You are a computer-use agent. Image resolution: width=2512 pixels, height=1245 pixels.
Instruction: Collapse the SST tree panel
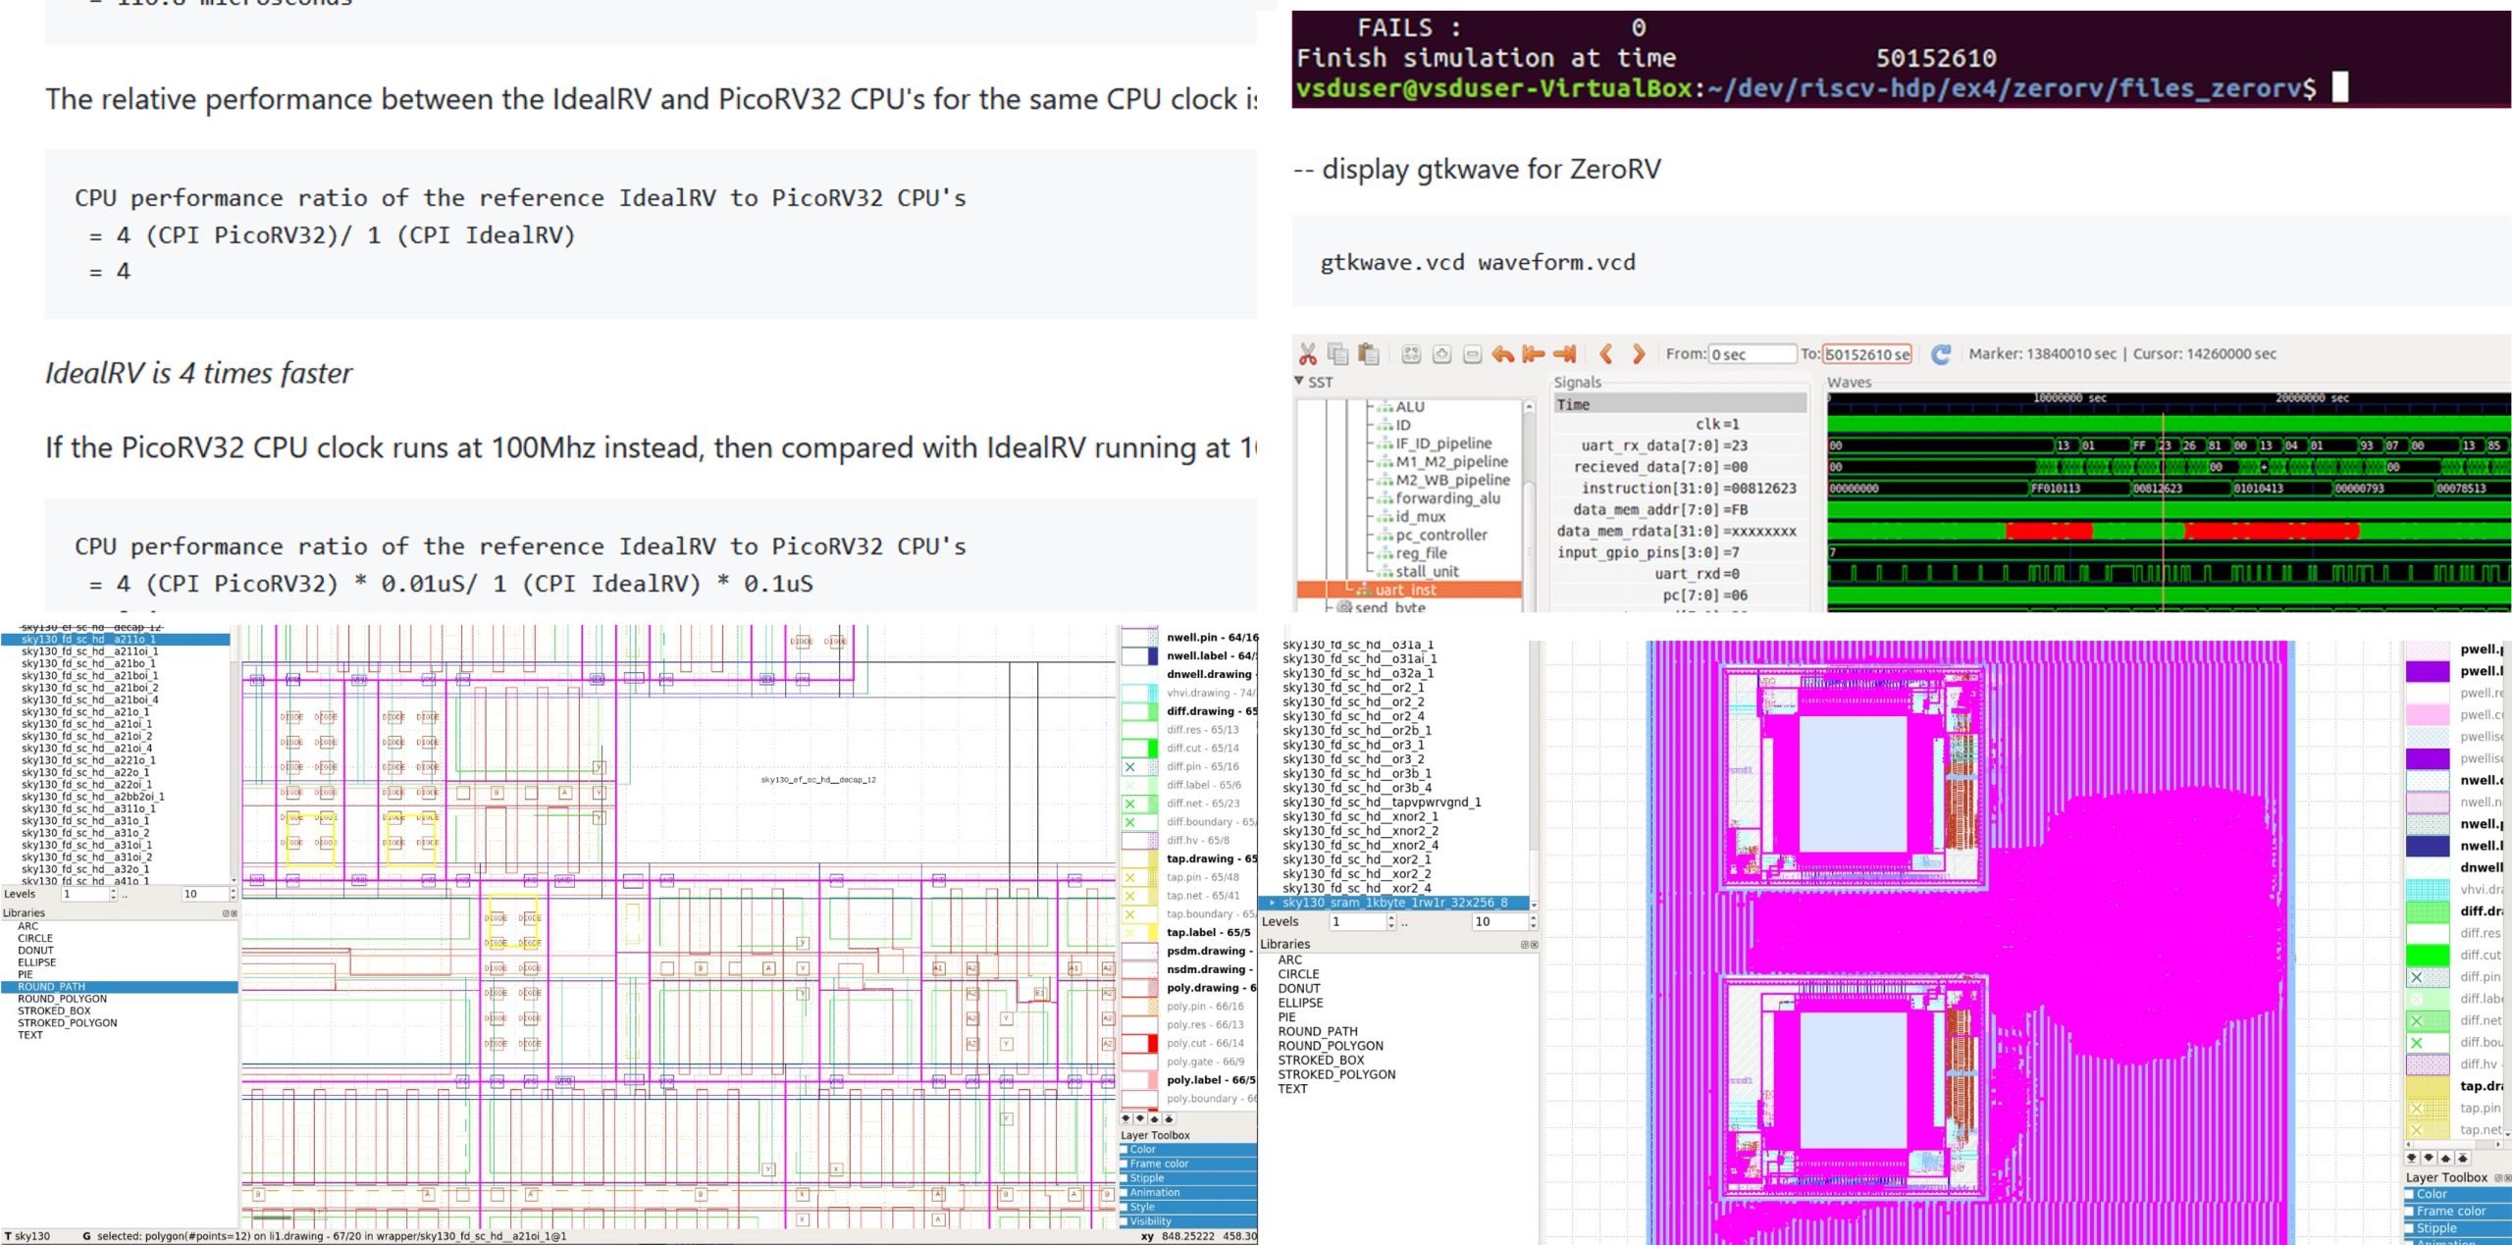pyautogui.click(x=1299, y=382)
